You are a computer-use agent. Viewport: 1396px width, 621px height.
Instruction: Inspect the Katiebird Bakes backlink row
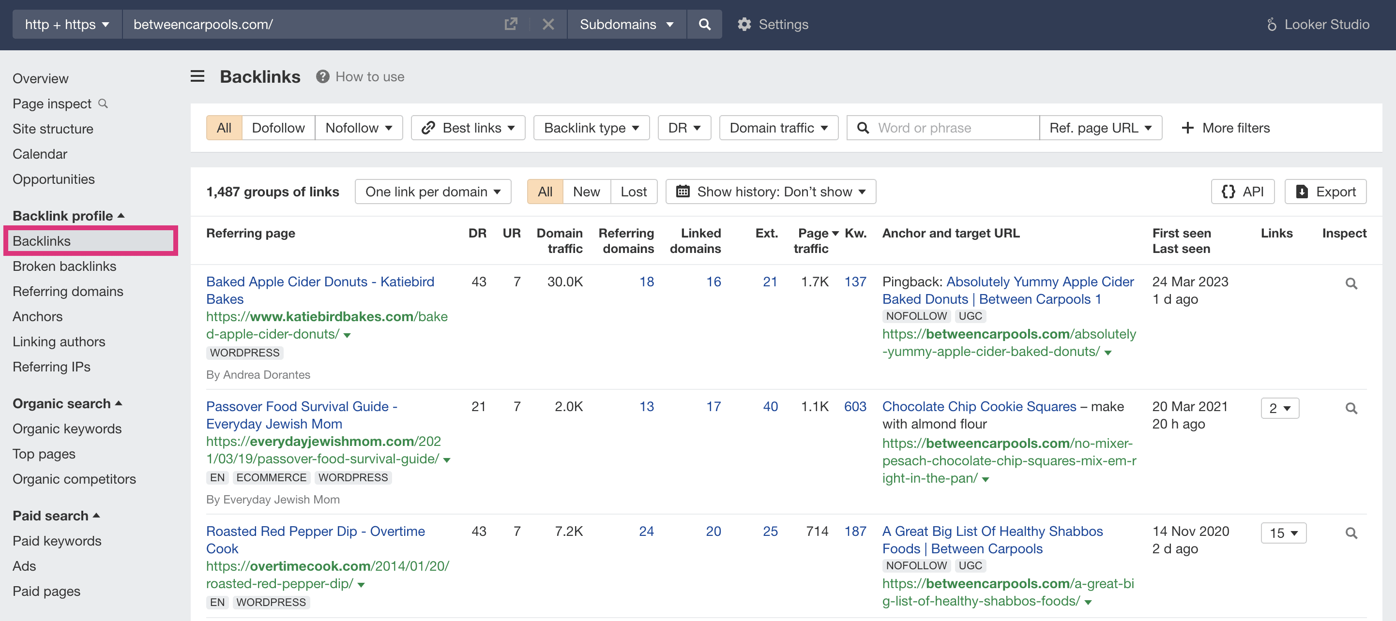(x=1351, y=284)
